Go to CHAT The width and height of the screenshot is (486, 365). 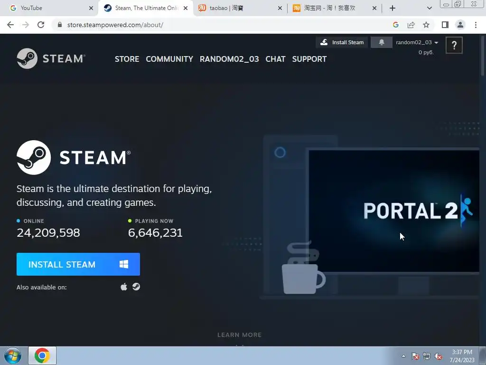click(275, 59)
